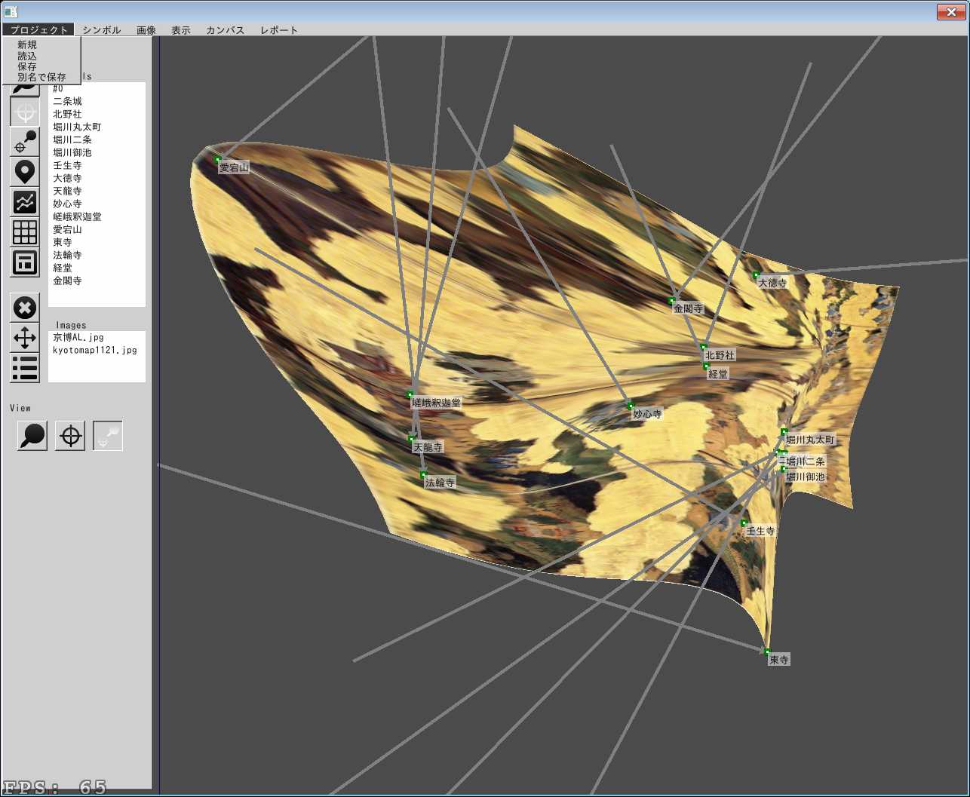Image resolution: width=970 pixels, height=797 pixels.
Task: Click the 天龍寺 marker on the map
Action: point(412,438)
